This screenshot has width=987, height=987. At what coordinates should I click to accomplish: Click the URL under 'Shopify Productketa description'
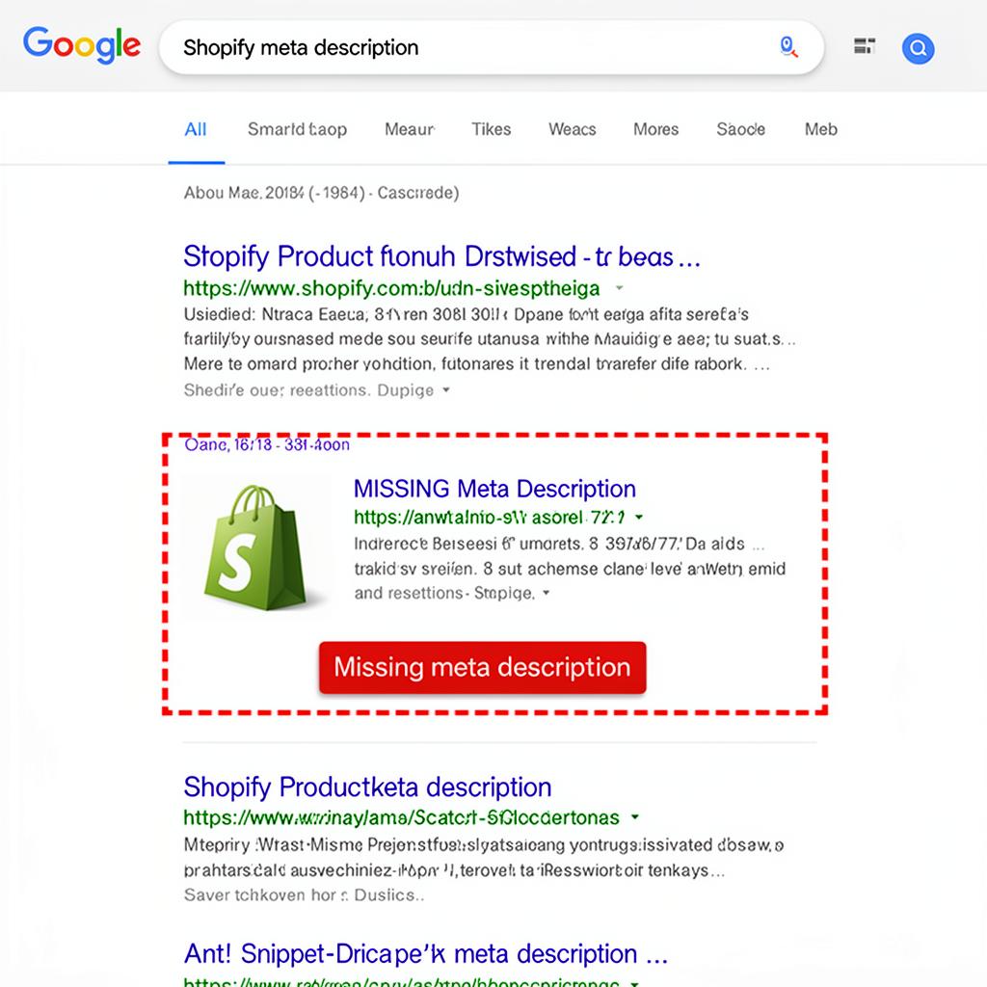coord(402,817)
